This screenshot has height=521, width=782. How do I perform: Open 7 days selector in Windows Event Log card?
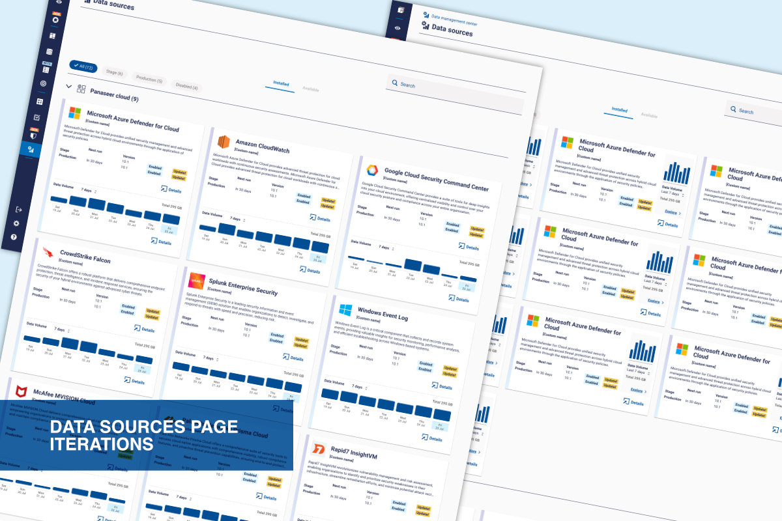point(360,387)
